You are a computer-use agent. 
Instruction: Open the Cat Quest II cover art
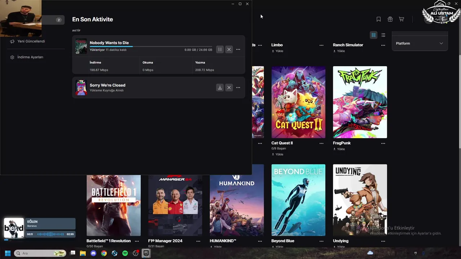298,102
